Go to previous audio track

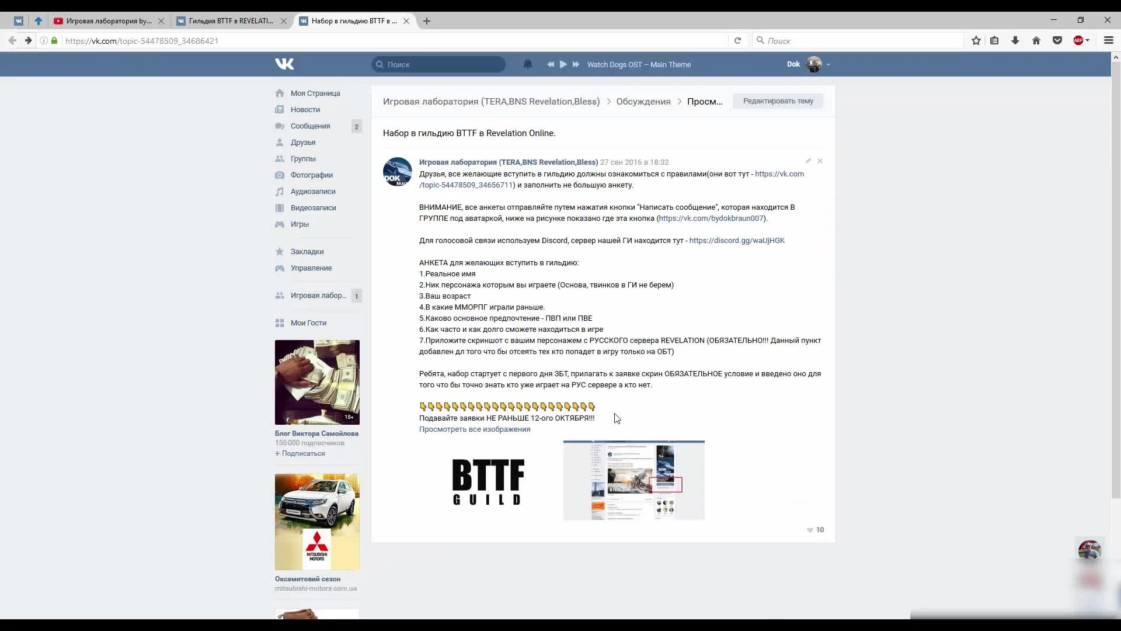pos(550,64)
